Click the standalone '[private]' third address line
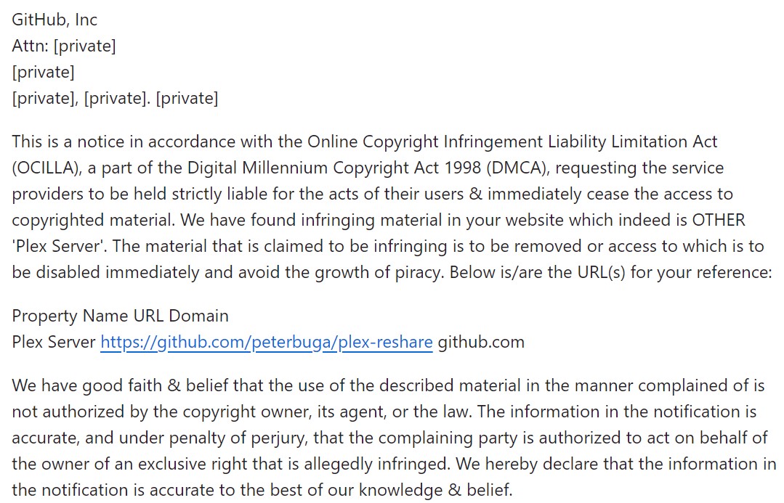Screen dimensions: 784x503 pyautogui.click(x=44, y=72)
